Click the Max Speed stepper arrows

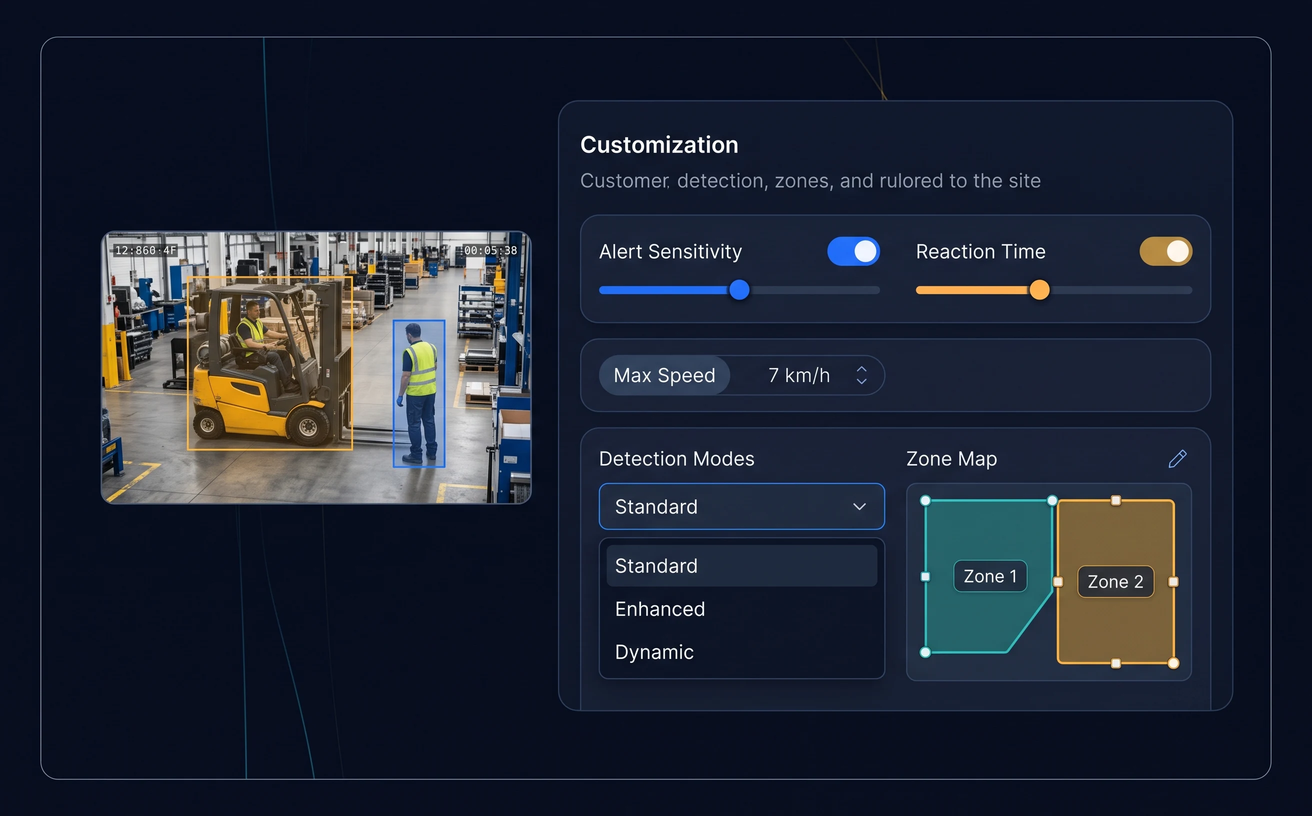(x=861, y=375)
